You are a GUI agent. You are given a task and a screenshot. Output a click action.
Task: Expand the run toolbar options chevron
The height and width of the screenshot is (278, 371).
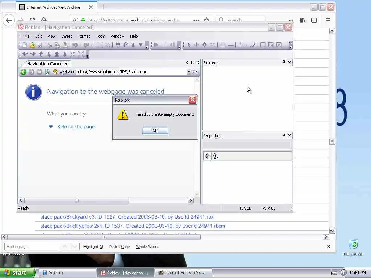[179, 45]
